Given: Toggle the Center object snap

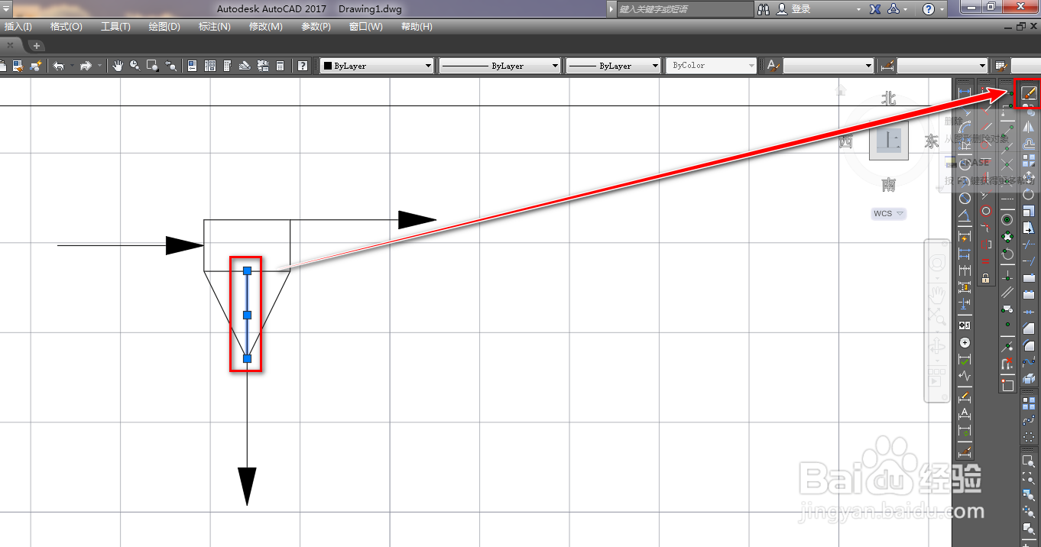Looking at the screenshot, I should (1007, 219).
